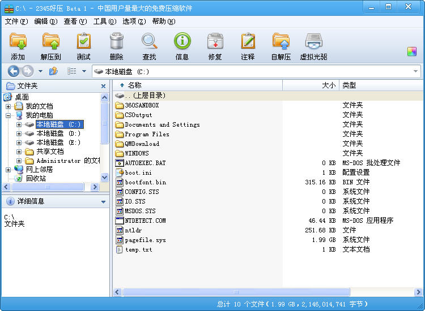The width and height of the screenshot is (425, 311).
Task: Open the address bar path dropdown
Action: pos(415,72)
